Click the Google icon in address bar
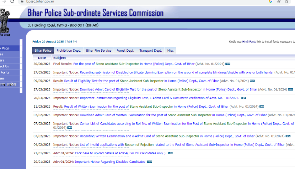The height and width of the screenshot is (169, 295). (270, 2)
